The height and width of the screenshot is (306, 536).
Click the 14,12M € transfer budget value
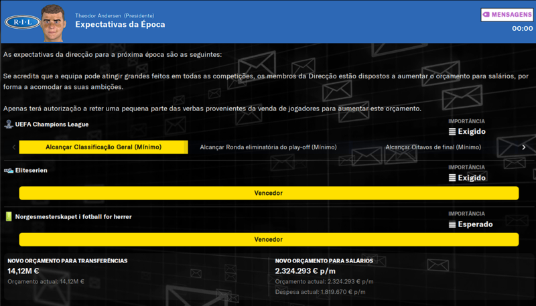(x=23, y=271)
